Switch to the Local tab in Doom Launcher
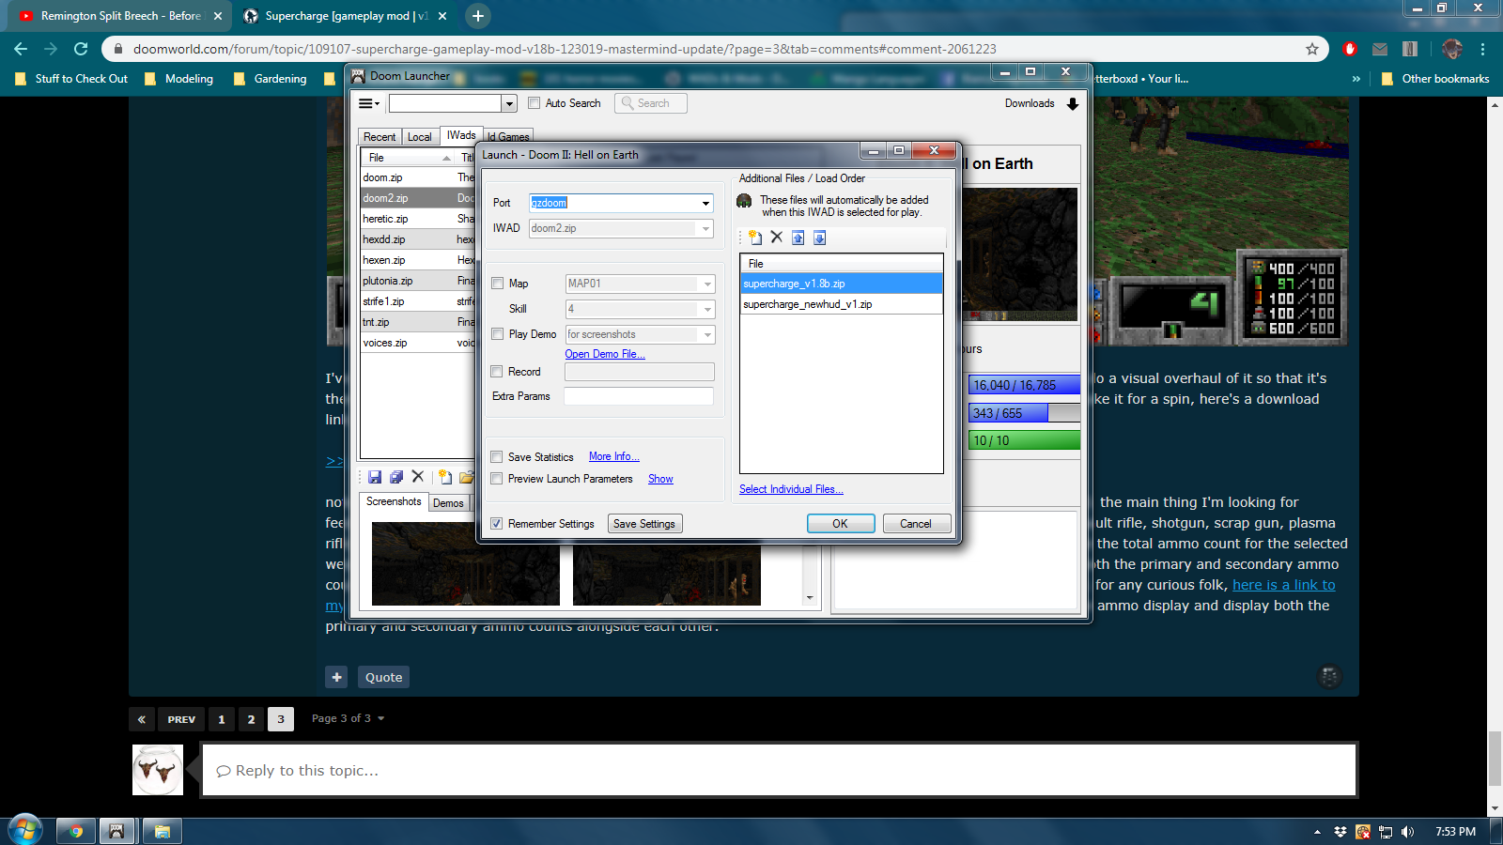Image resolution: width=1503 pixels, height=845 pixels. (420, 137)
